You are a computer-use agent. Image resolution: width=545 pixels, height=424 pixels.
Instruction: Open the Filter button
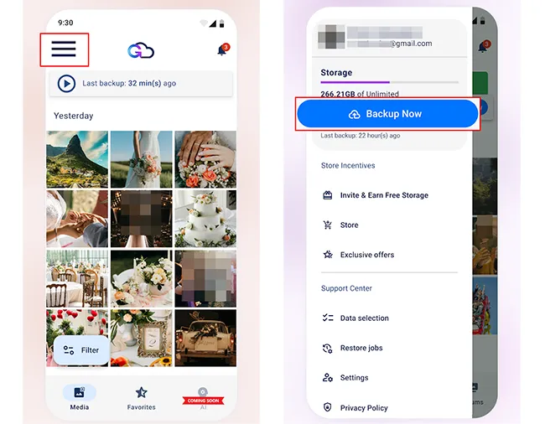(81, 350)
